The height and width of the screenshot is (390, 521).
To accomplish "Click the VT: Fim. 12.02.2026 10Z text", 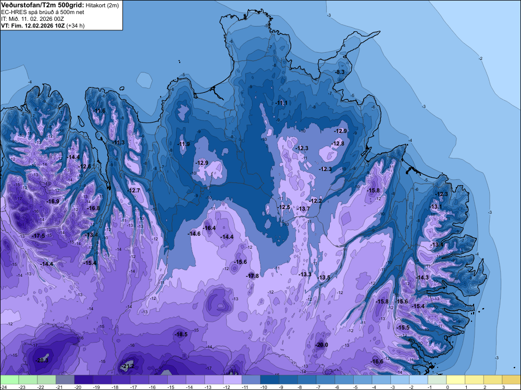I will coord(33,26).
